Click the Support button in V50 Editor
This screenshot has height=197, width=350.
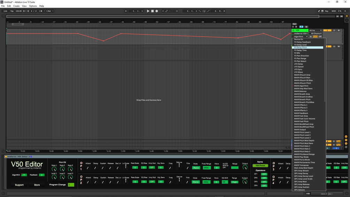[x=19, y=185]
